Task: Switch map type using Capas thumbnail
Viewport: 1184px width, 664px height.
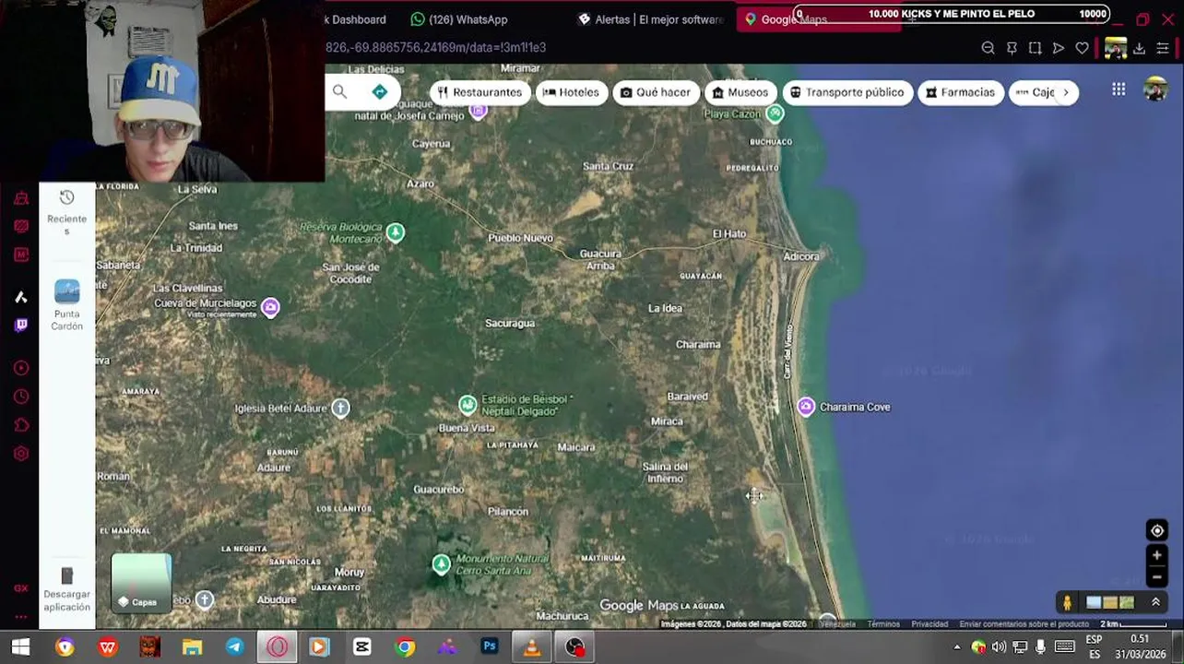Action: point(141,583)
